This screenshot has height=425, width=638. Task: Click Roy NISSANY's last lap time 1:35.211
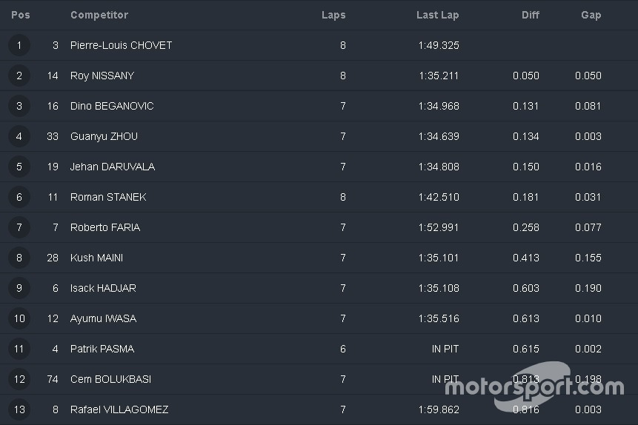439,76
